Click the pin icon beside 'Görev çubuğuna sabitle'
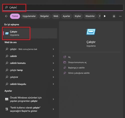Screen dimensions: 125x118 (x=65, y=73)
